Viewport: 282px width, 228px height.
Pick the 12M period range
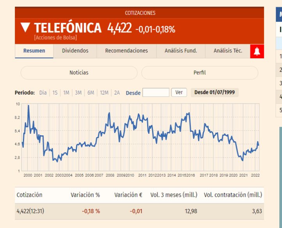click(104, 93)
